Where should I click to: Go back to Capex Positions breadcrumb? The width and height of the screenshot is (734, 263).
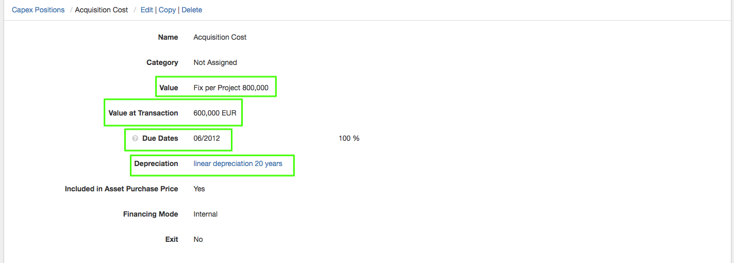point(38,10)
